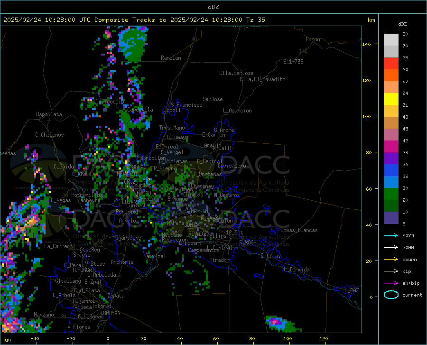This screenshot has width=427, height=345.
Task: Click the Ramblon label near top
Action: [171, 58]
